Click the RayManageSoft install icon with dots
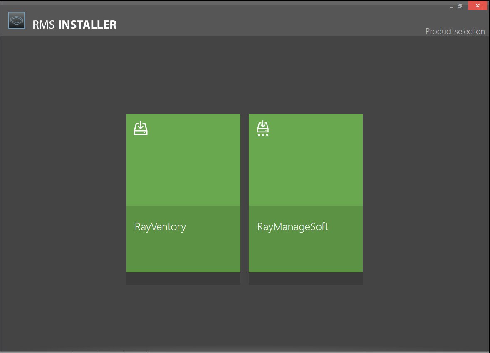This screenshot has height=353, width=490. click(263, 129)
